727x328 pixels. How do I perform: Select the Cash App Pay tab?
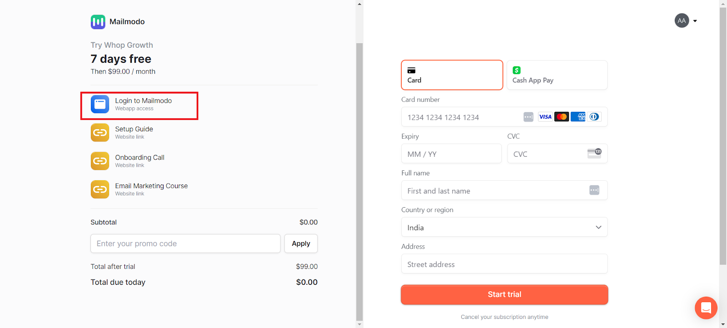557,75
